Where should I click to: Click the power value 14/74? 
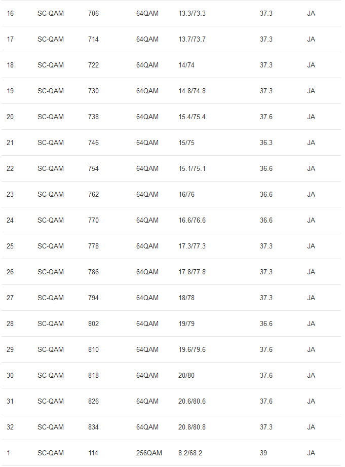(186, 65)
